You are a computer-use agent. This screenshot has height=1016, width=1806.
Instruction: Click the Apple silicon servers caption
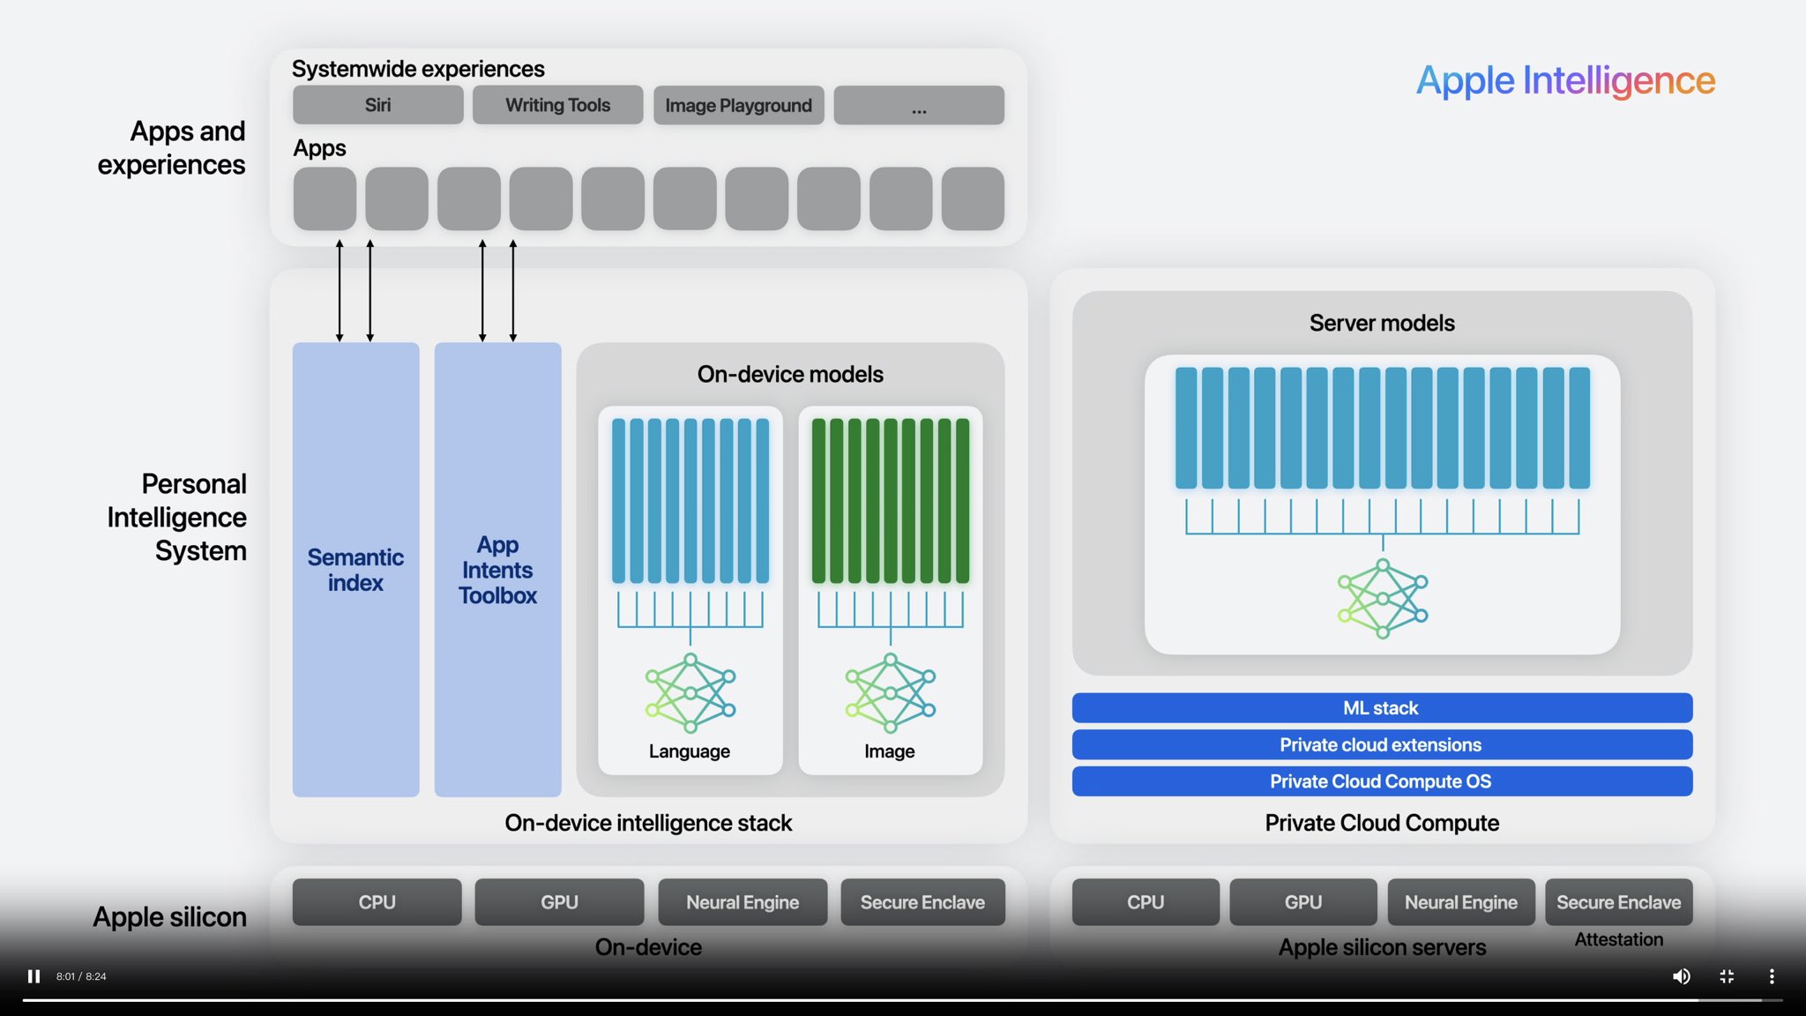(1382, 947)
